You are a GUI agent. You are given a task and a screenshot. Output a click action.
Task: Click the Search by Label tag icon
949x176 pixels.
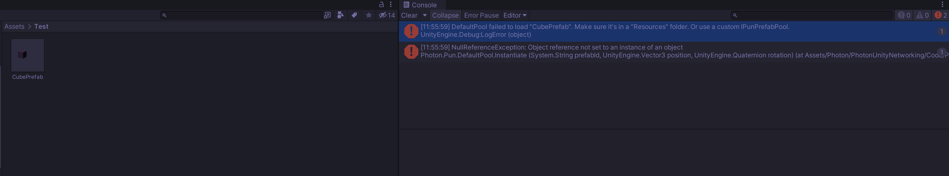pyautogui.click(x=354, y=15)
